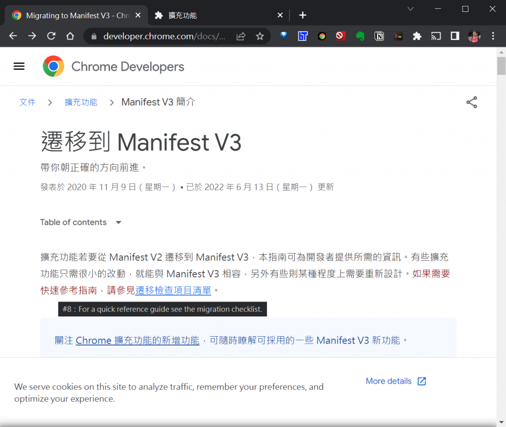Reload the current page
This screenshot has width=506, height=427.
51,36
